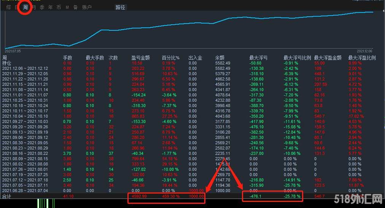The image size is (385, 208).
Task: Select the 2021.12.06 ~ 2021.12.12 week row
Action: coord(25,68)
